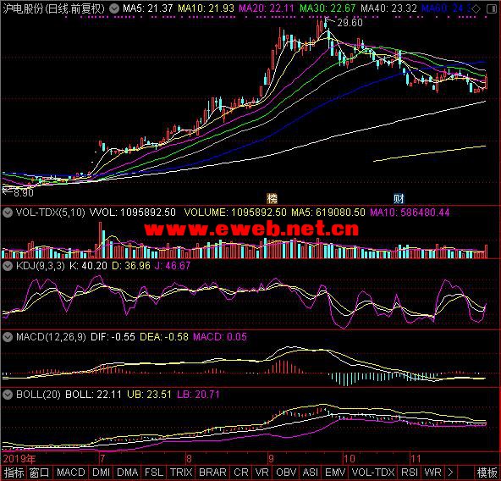Expand the KDJ panel options arrow
501x481 pixels.
[8, 265]
